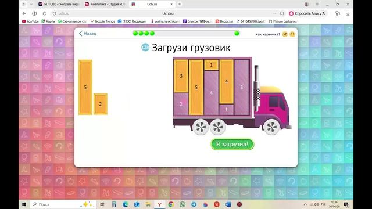Open the browser three-dots page menu

click(x=275, y=13)
